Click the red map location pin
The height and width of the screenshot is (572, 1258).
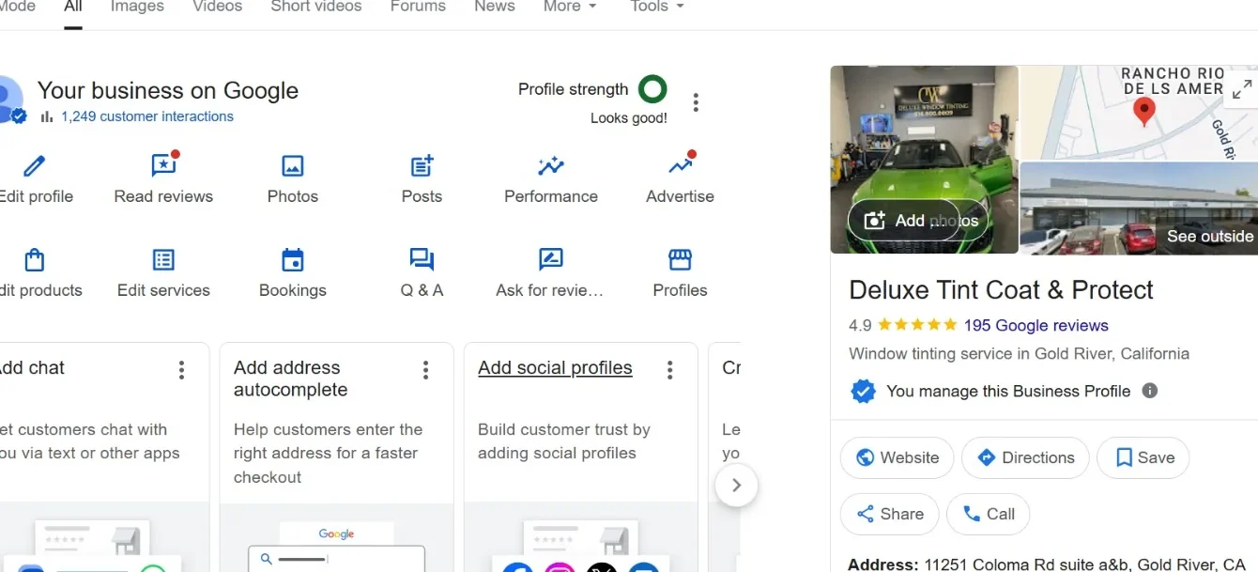pos(1143,112)
